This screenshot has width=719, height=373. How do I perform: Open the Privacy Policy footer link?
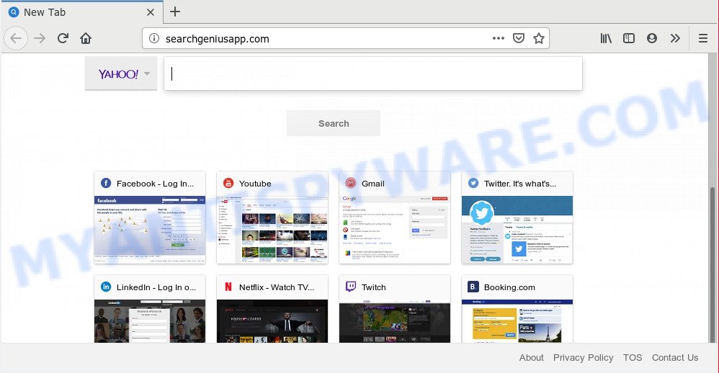(584, 357)
